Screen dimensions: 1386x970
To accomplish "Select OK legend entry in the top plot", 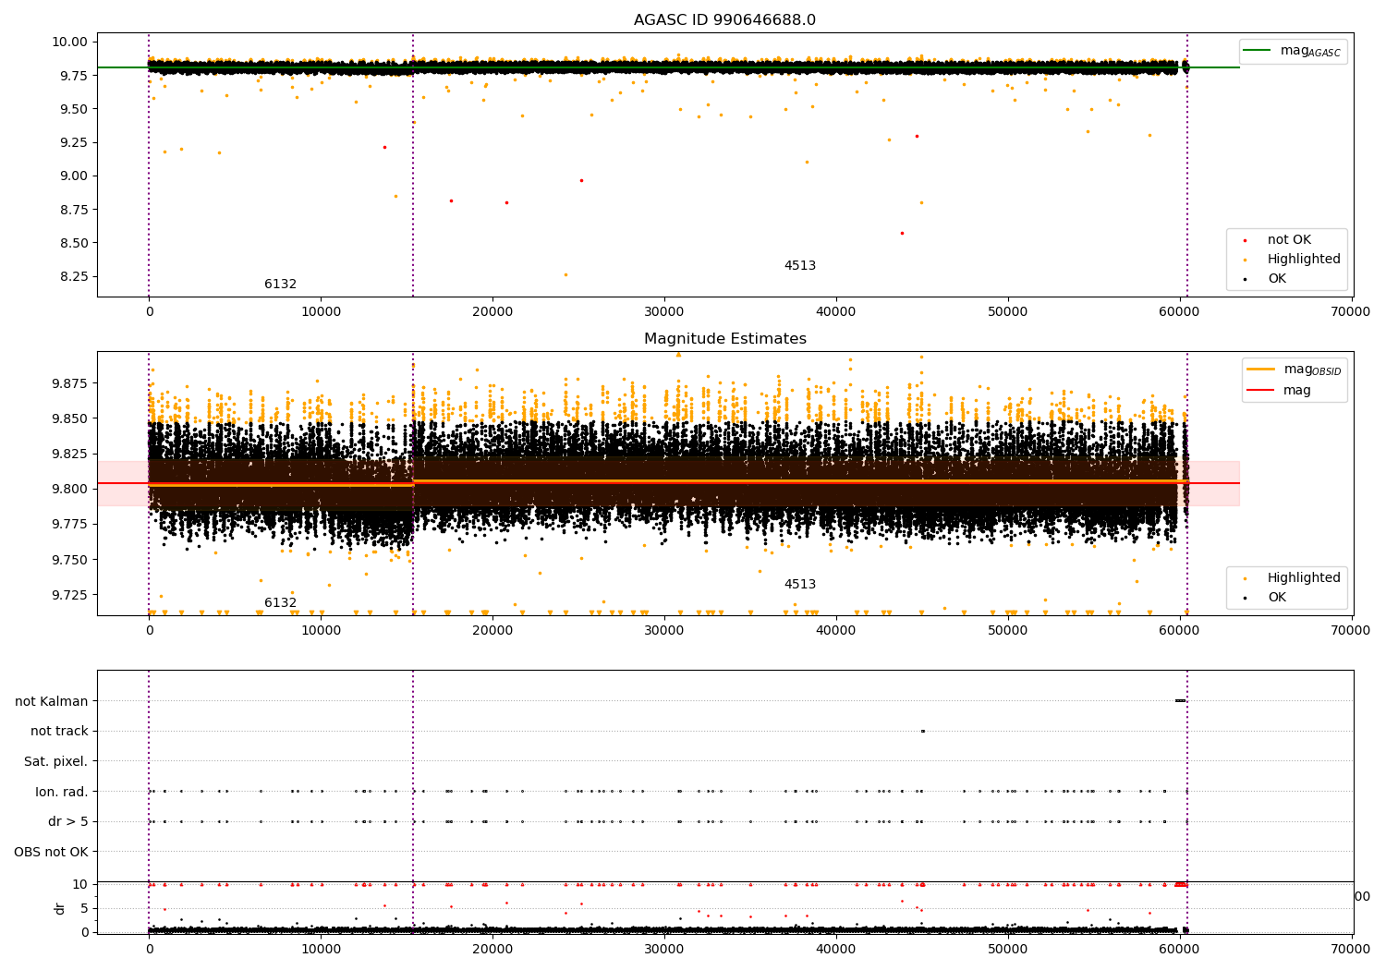I will pos(1277,279).
